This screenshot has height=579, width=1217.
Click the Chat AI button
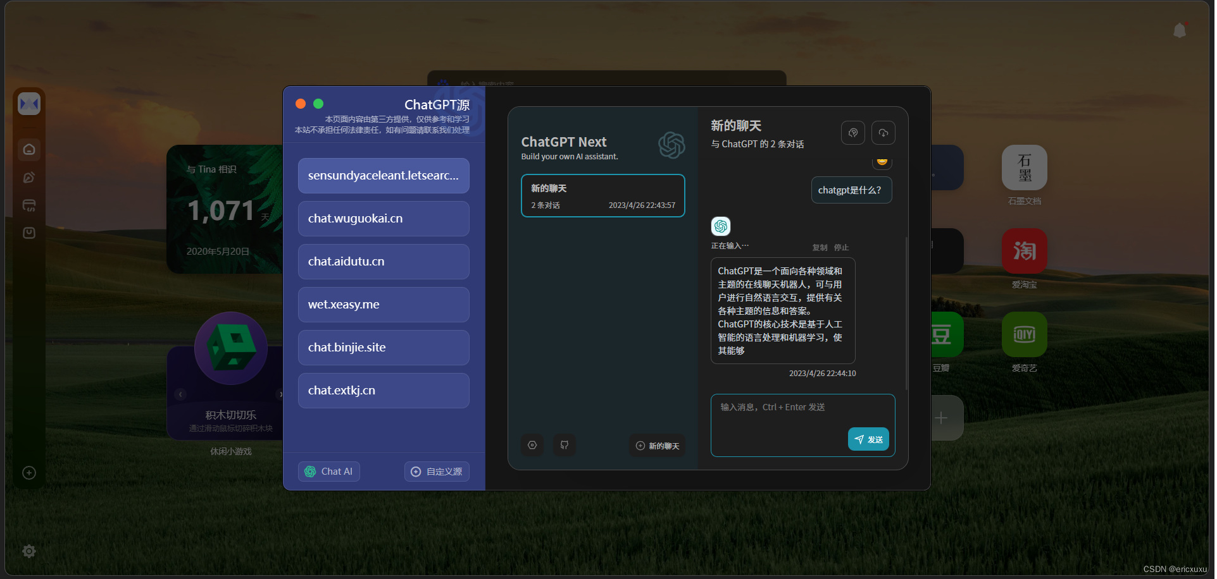(x=329, y=472)
